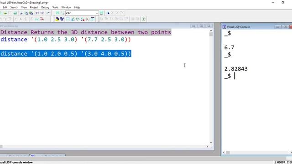This screenshot has width=292, height=164.
Task: Click the Check Edit Window icon
Action: click(x=111, y=19)
